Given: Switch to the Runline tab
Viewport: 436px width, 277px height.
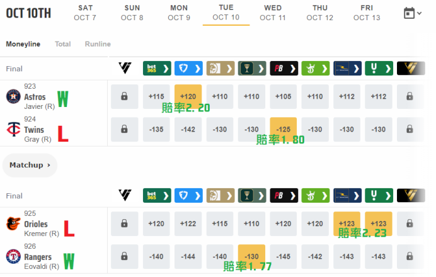Looking at the screenshot, I should (x=98, y=44).
